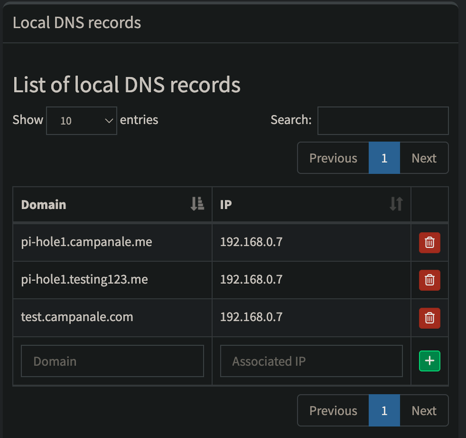The image size is (466, 438).
Task: Change the number of entries shown from 10
Action: 81,120
